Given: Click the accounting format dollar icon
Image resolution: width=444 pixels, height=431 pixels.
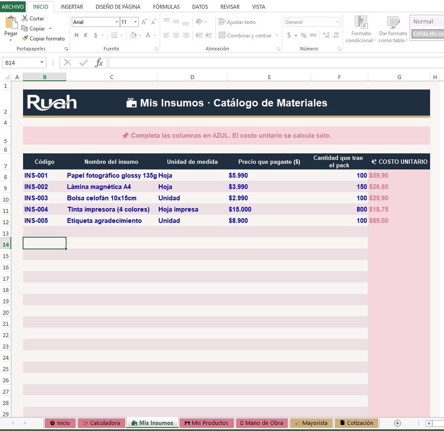Looking at the screenshot, I should pyautogui.click(x=289, y=35).
